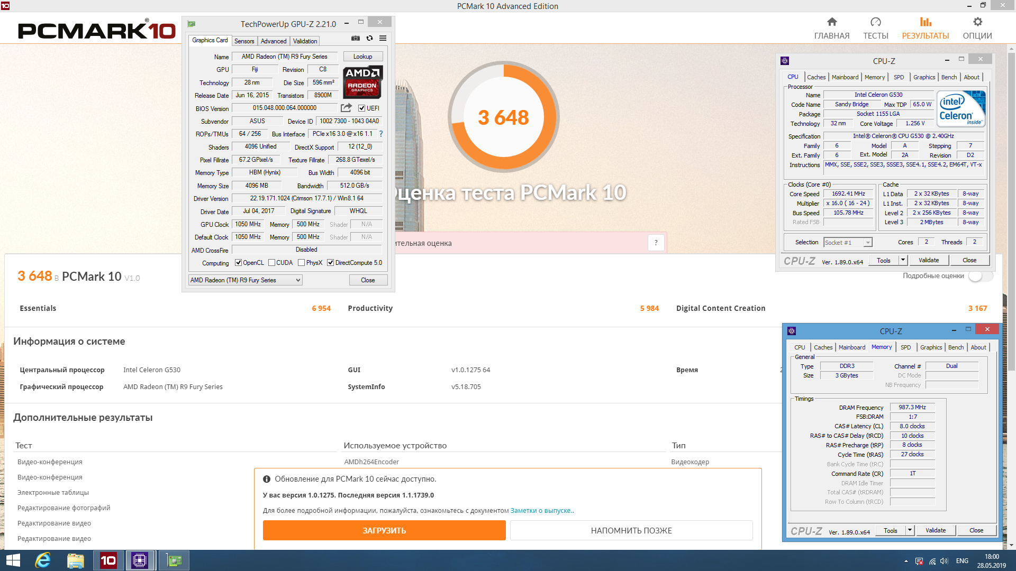Open About tab in lower CPU-Z
This screenshot has width=1016, height=571.
(x=978, y=347)
